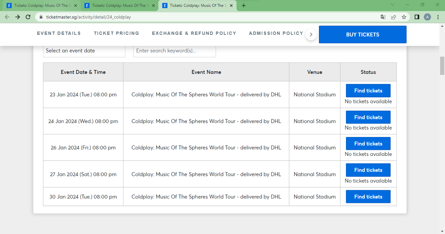
Task: Click the page vertical scrollbar thumb
Action: 442,66
